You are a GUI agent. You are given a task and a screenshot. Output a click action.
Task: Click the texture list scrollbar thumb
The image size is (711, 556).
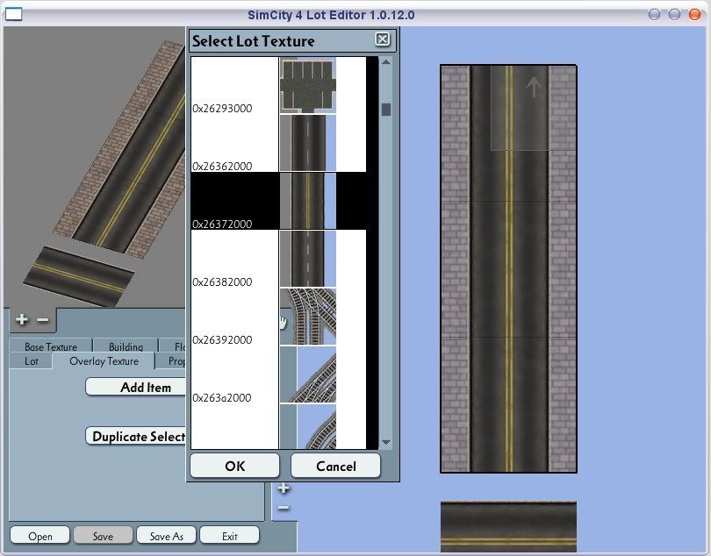[x=386, y=110]
